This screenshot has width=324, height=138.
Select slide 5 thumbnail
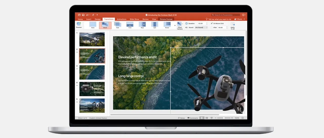(92, 106)
